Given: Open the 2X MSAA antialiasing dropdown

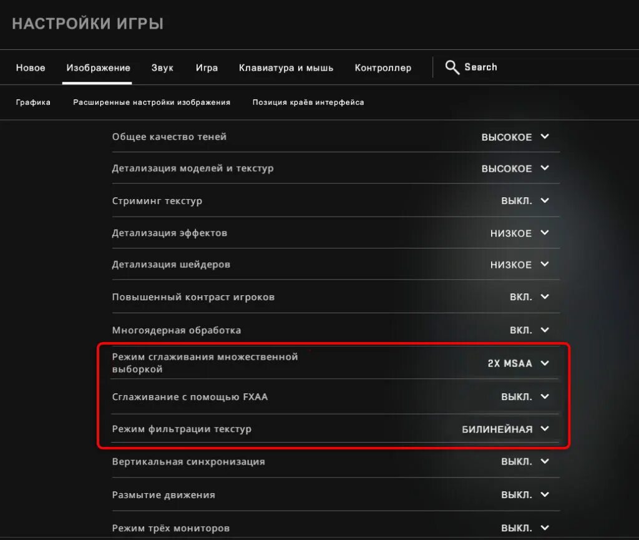Looking at the screenshot, I should 518,363.
